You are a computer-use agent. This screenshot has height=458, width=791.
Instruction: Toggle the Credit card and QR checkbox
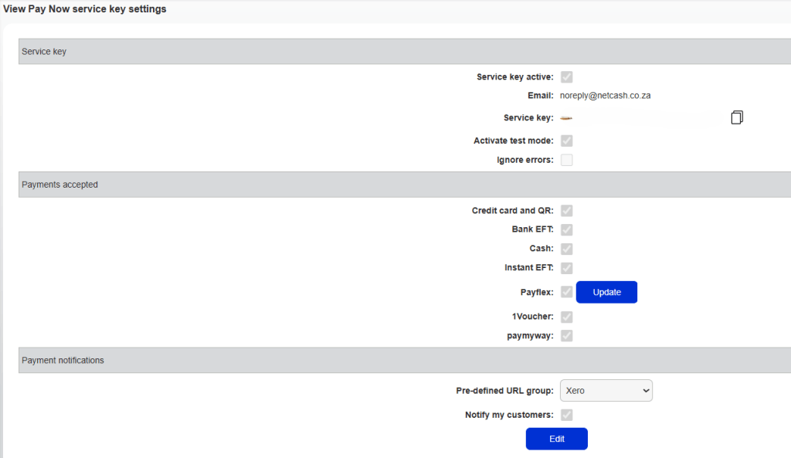(x=567, y=211)
